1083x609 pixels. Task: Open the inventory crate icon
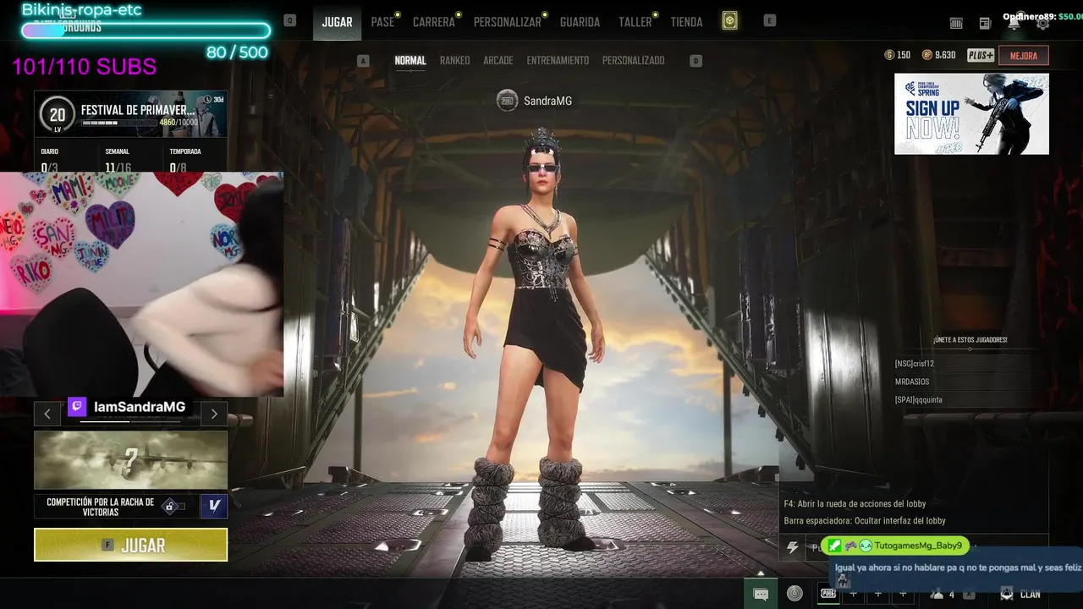click(956, 24)
